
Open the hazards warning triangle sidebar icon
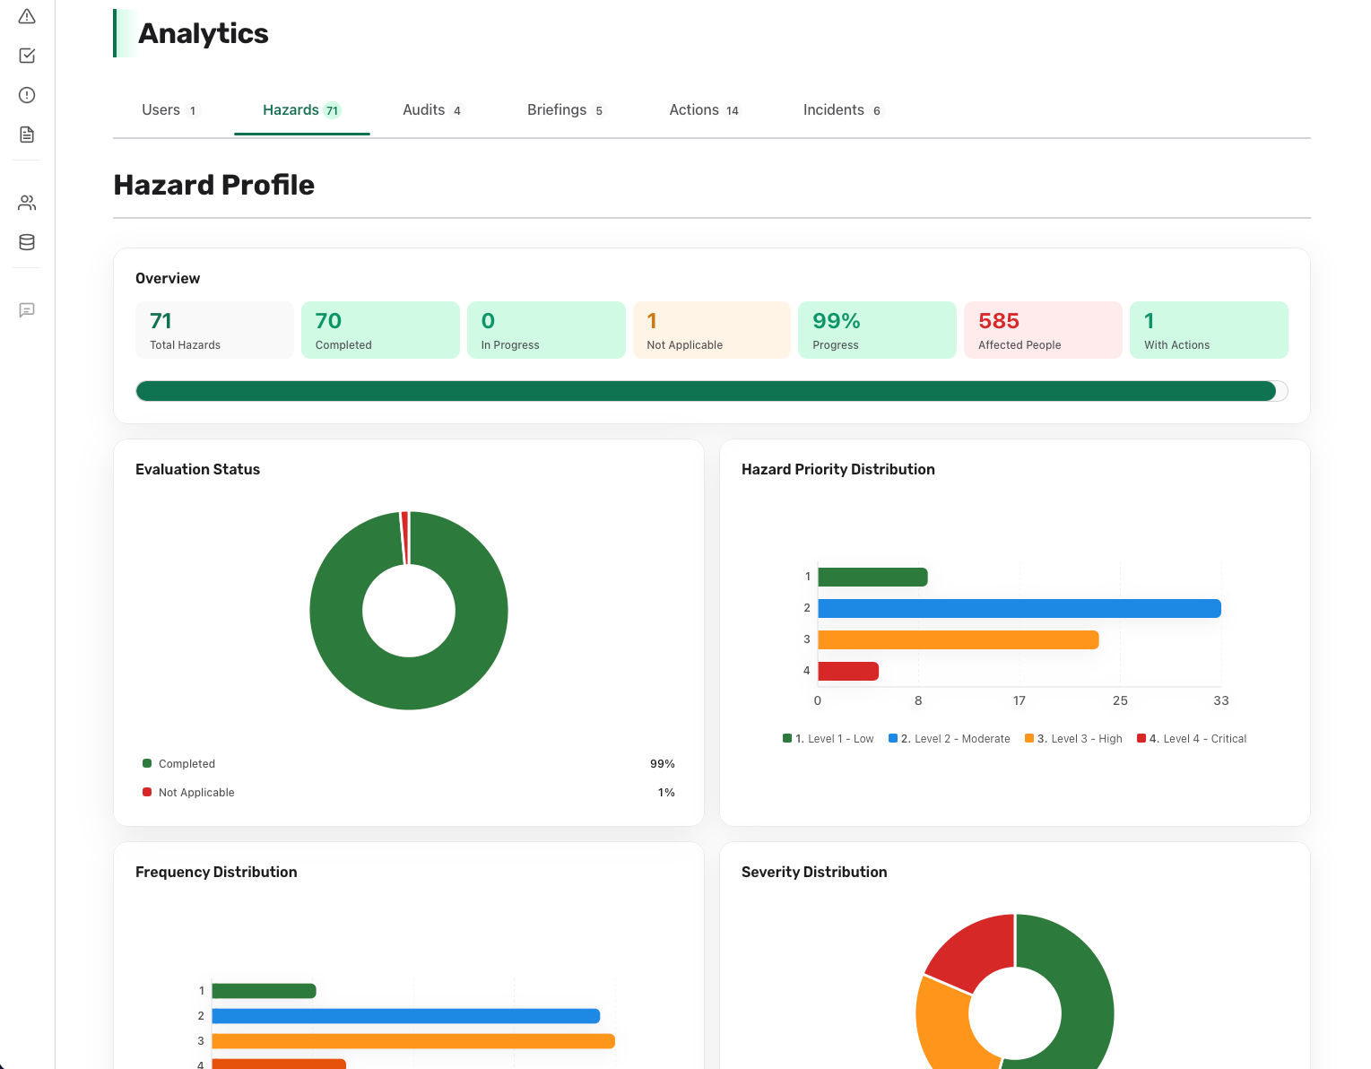(x=27, y=16)
